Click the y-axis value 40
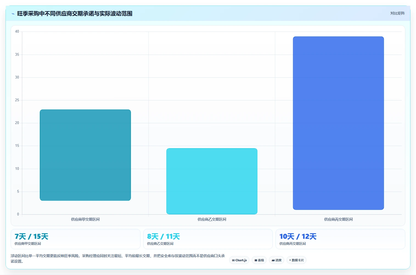The image size is (416, 275). click(x=17, y=32)
